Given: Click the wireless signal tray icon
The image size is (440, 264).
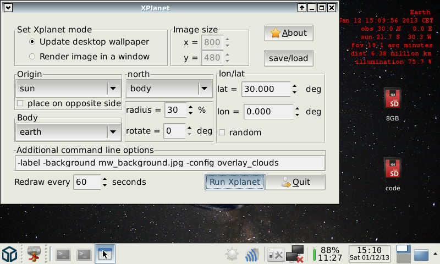Looking at the screenshot, I should click(x=252, y=255).
